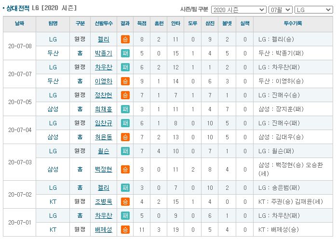Click the 승 badge in 허윤동's row
Image resolution: width=336 pixels, height=239 pixels.
click(x=125, y=137)
